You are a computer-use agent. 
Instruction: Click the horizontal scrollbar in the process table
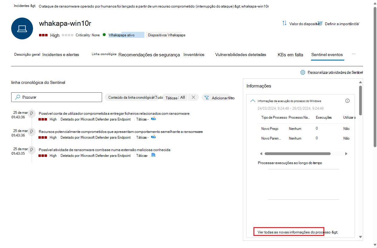click(x=297, y=154)
